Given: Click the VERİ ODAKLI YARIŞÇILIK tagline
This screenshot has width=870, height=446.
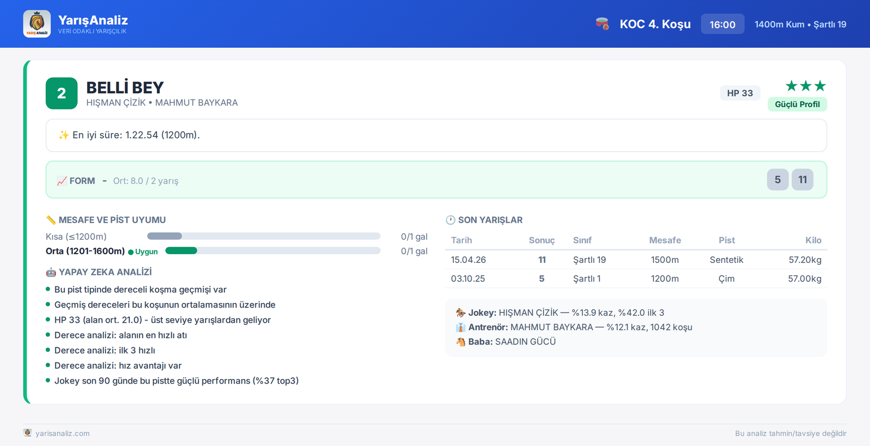Looking at the screenshot, I should click(x=92, y=32).
